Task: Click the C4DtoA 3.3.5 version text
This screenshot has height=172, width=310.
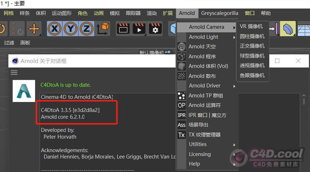Action: click(x=70, y=110)
